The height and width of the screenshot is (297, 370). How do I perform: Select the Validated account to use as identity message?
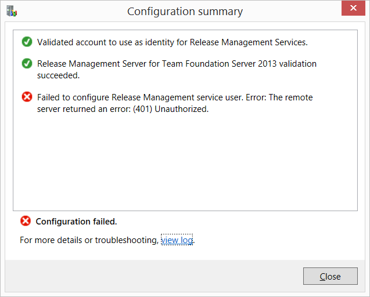pyautogui.click(x=173, y=42)
